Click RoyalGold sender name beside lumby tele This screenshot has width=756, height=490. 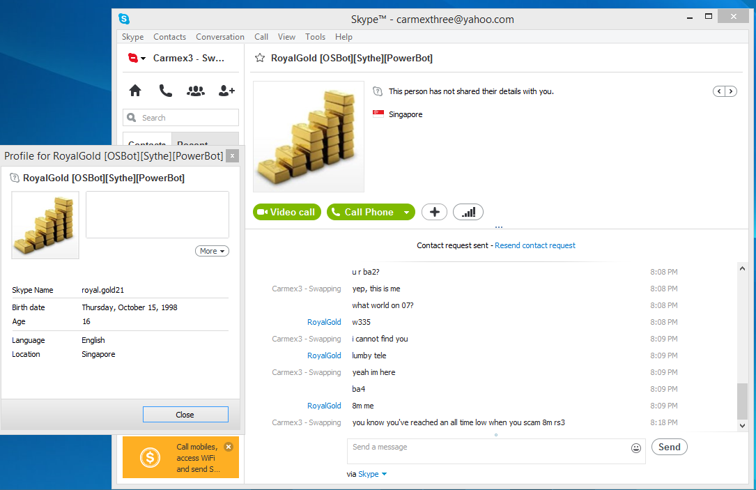(x=324, y=355)
